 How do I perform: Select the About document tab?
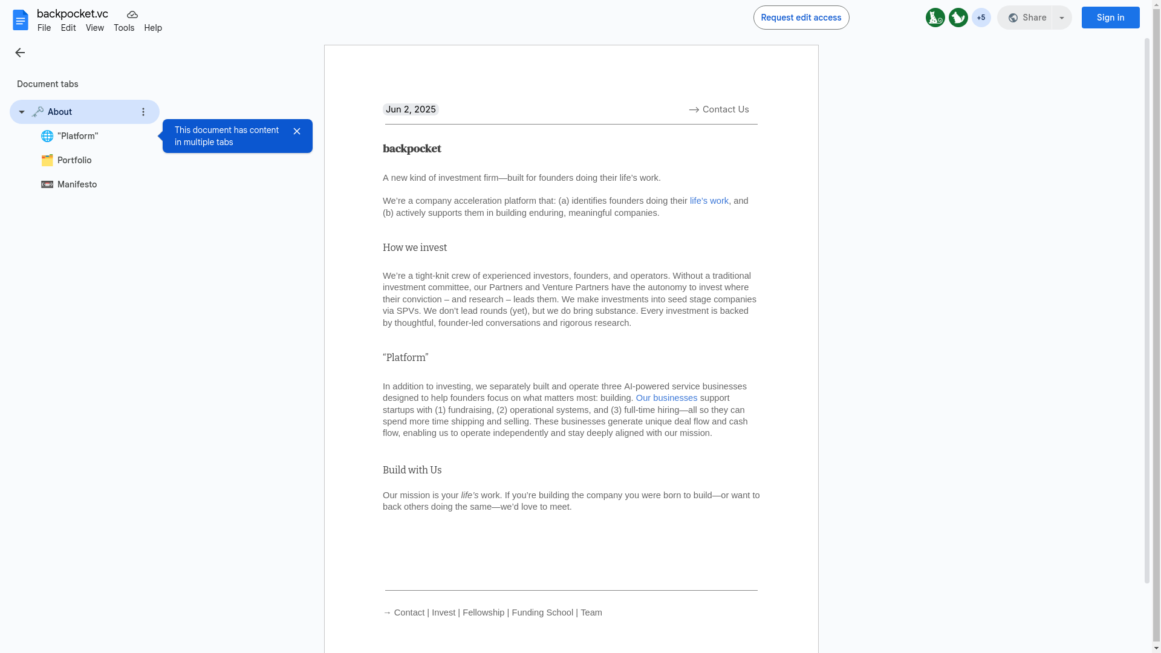(x=85, y=112)
